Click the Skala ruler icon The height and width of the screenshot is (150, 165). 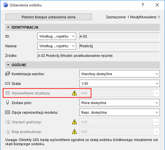coord(7,84)
